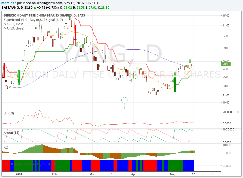Click the +0.48 (+1.73%) change value
The width and height of the screenshot is (243, 178).
click(48, 8)
